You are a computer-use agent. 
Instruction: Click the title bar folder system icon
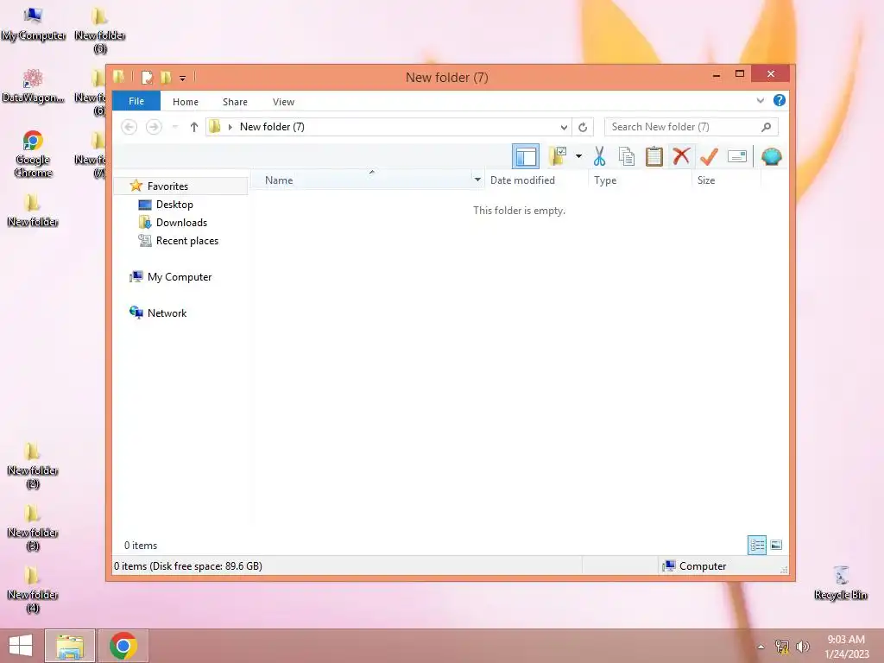coord(119,76)
